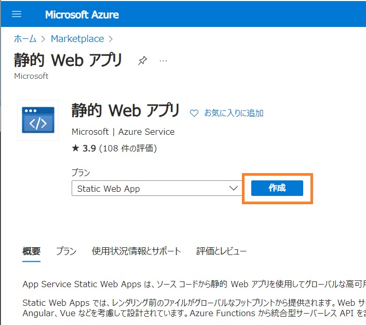Select the お気に入りに追加 link text
This screenshot has height=325, width=366.
pyautogui.click(x=234, y=113)
